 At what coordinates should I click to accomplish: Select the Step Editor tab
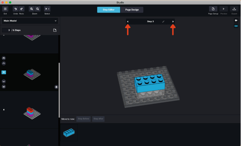pos(109,10)
